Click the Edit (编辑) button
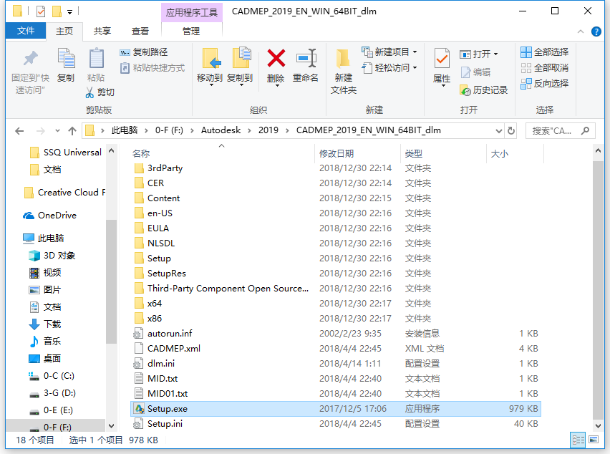Viewport: 610px width, 454px height. 475,72
